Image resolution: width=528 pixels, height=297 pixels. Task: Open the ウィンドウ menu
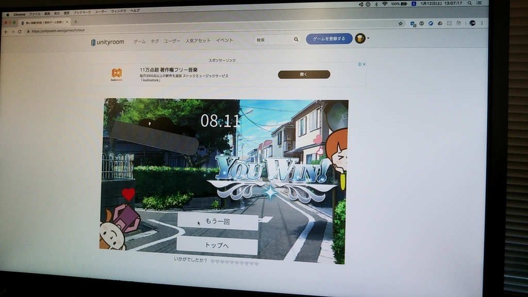pos(119,11)
